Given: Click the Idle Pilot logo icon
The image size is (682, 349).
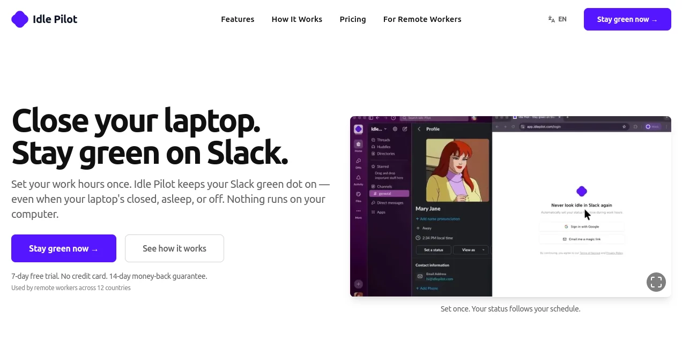Looking at the screenshot, I should point(20,19).
